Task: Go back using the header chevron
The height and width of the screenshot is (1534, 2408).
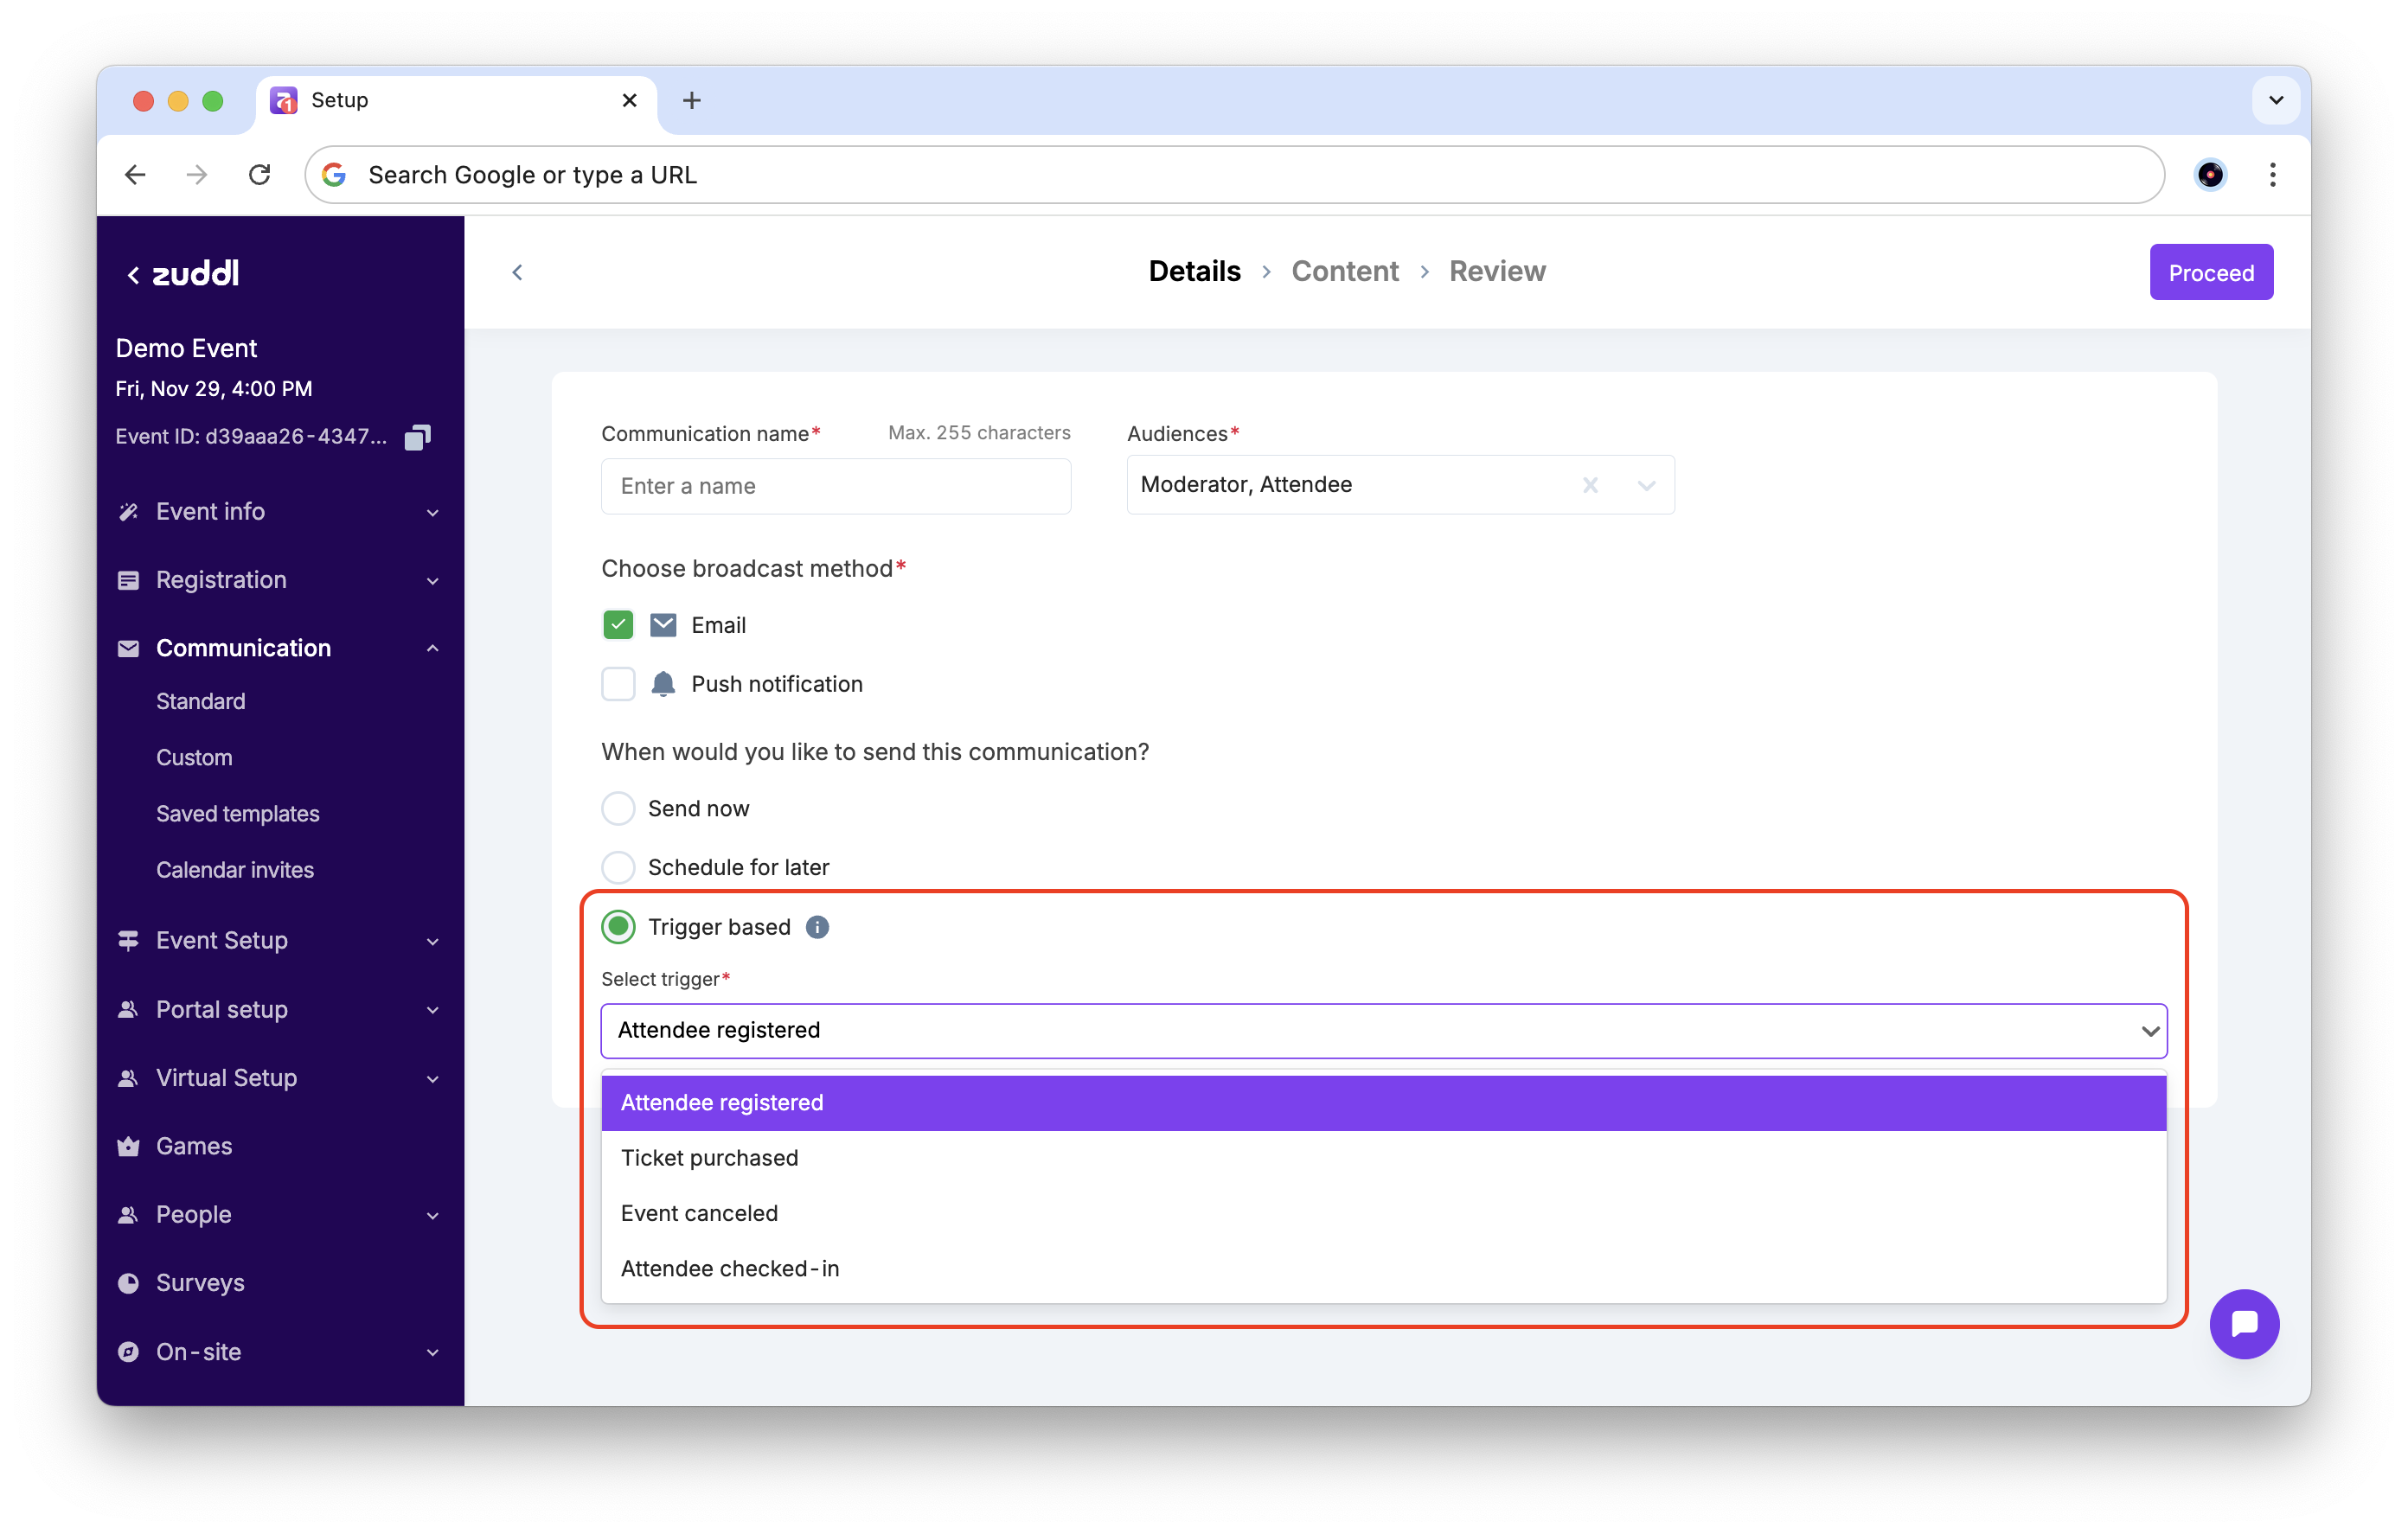Action: [517, 272]
